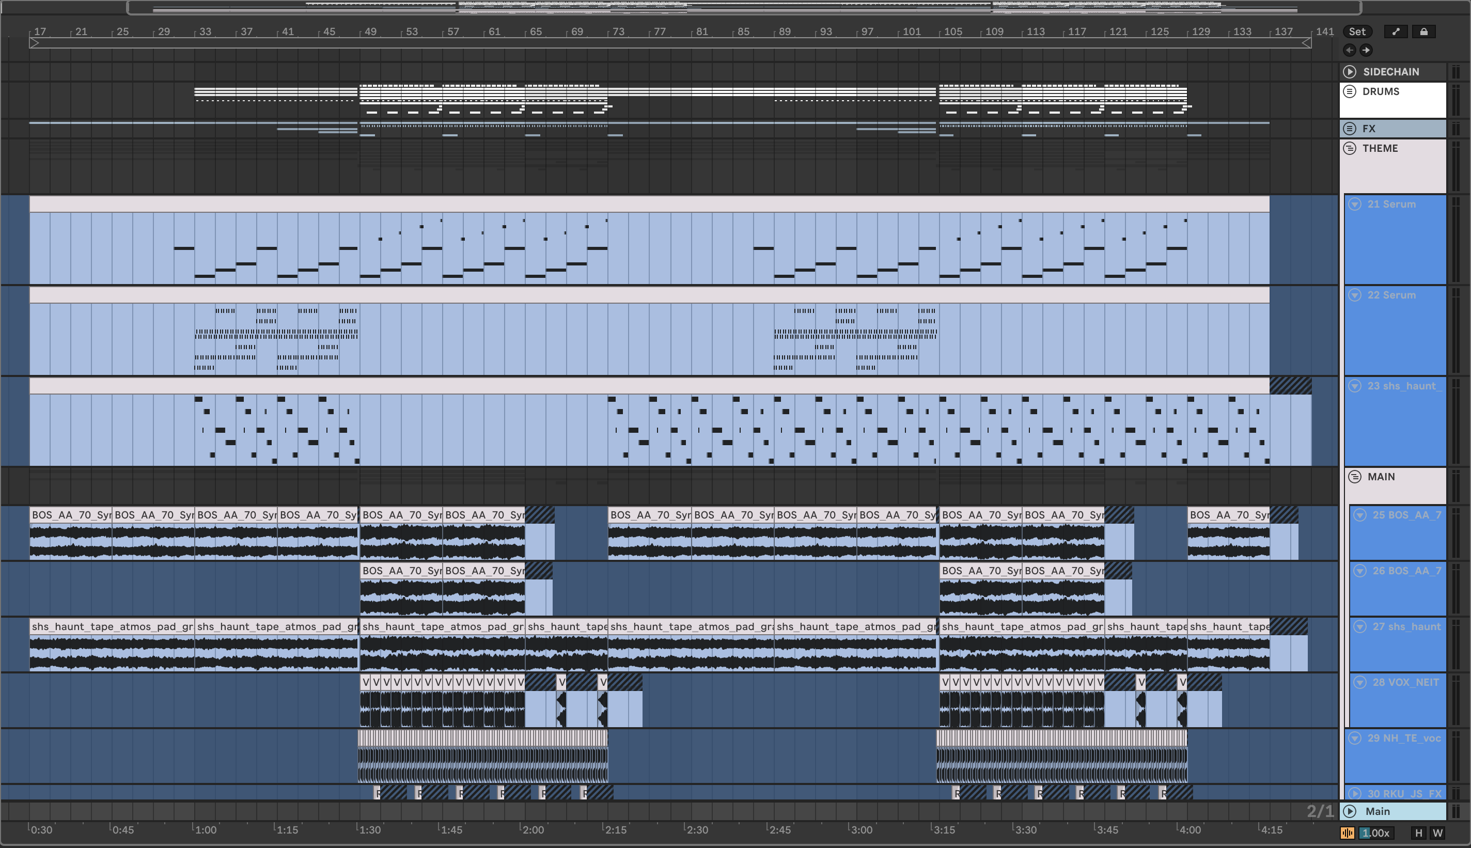Screen dimensions: 1471x848
Task: Fold the 21 Serum track
Action: [x=1355, y=205]
